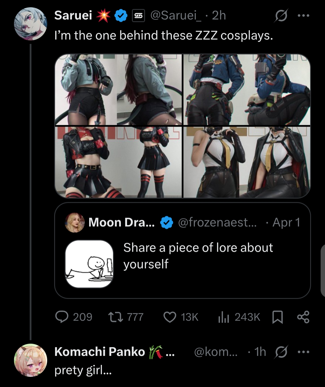The height and width of the screenshot is (387, 325).
Task: Open the top-right blue jacket cosplay photo
Action: pos(247,90)
